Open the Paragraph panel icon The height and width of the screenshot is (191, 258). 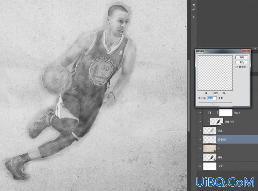click(x=194, y=5)
